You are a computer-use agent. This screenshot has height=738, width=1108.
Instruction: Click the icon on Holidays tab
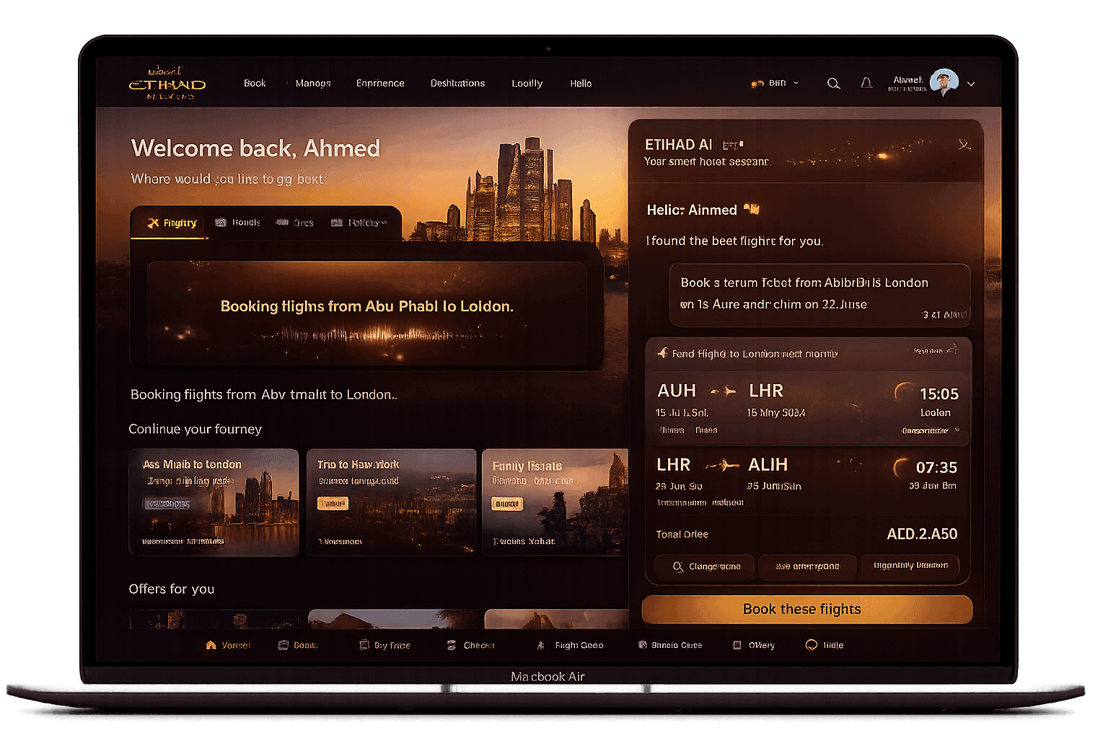[336, 223]
